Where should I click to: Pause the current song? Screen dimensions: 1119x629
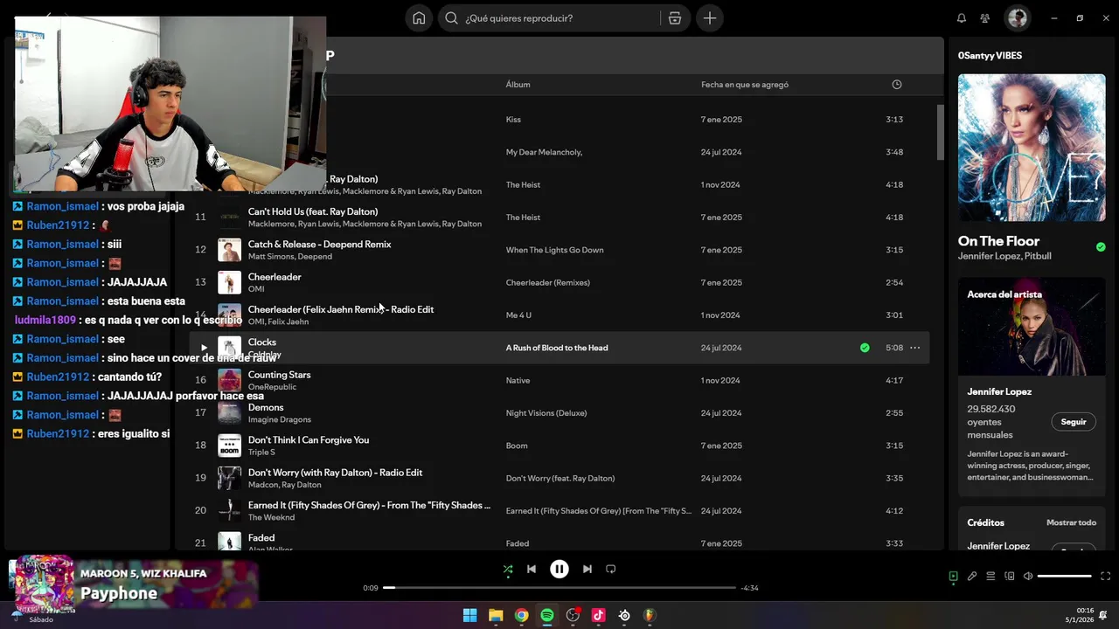coord(559,569)
